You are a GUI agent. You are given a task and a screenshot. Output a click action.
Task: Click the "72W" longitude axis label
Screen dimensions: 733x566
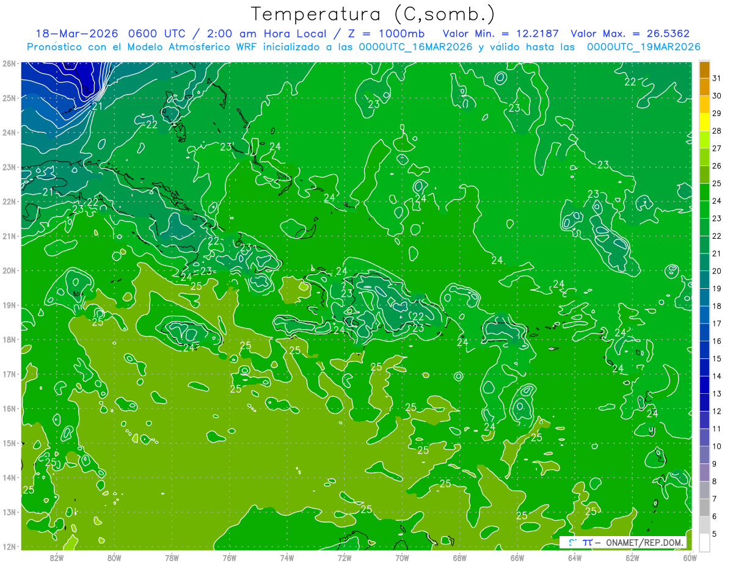[345, 557]
